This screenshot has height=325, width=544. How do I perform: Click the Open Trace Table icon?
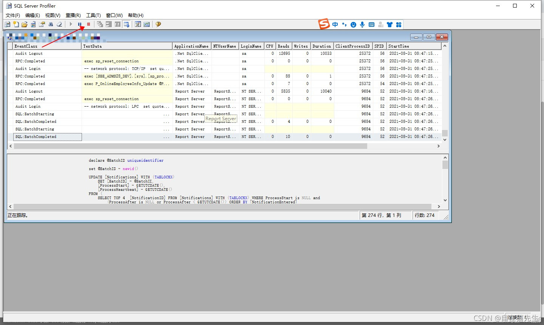coord(33,24)
